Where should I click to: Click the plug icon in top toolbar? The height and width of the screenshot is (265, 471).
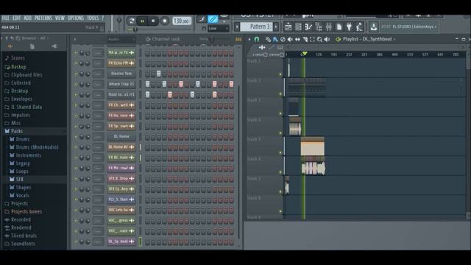[349, 27]
